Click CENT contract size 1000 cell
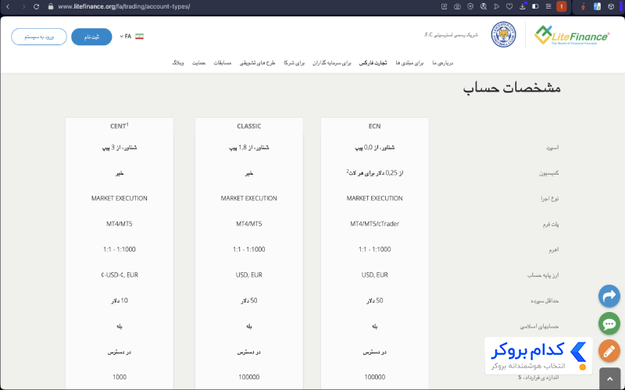 pyautogui.click(x=120, y=377)
